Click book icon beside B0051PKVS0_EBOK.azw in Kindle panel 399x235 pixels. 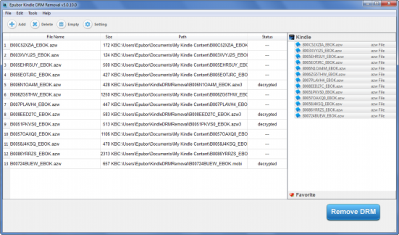pos(298,92)
